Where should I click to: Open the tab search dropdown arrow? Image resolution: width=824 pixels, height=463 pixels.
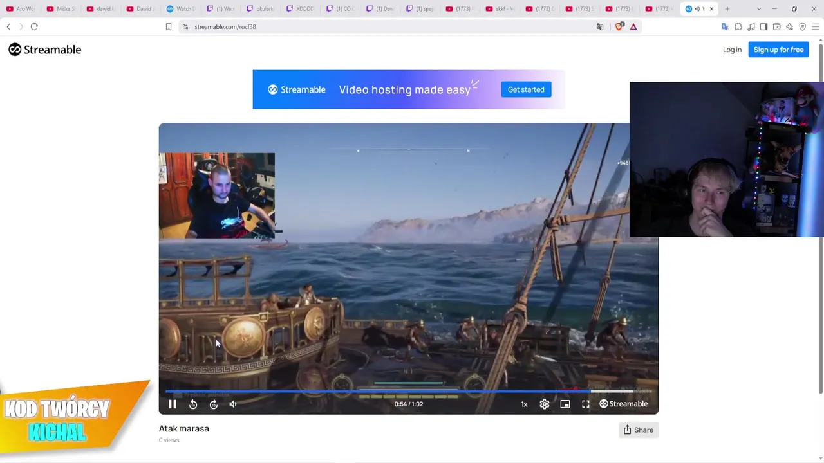(x=759, y=9)
